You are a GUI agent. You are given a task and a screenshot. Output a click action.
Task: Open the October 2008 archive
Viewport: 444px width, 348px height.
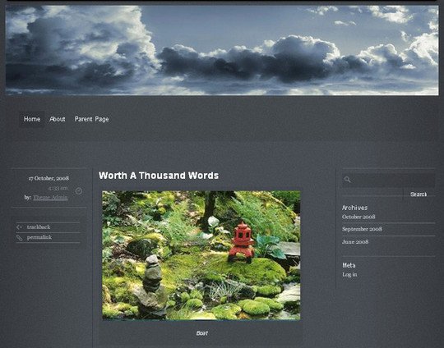click(358, 217)
